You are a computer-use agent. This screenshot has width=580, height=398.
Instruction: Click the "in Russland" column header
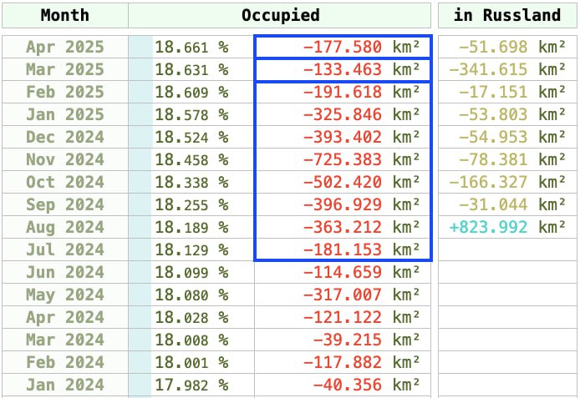[506, 15]
